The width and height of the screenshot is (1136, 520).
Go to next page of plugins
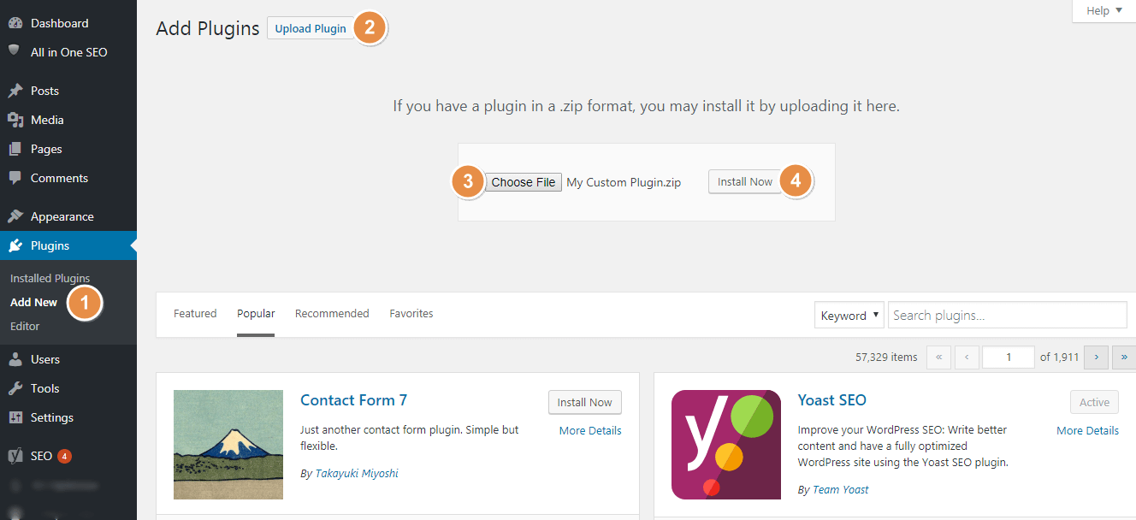1096,357
